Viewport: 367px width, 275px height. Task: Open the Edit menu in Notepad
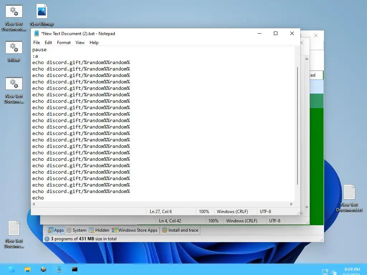[x=48, y=43]
